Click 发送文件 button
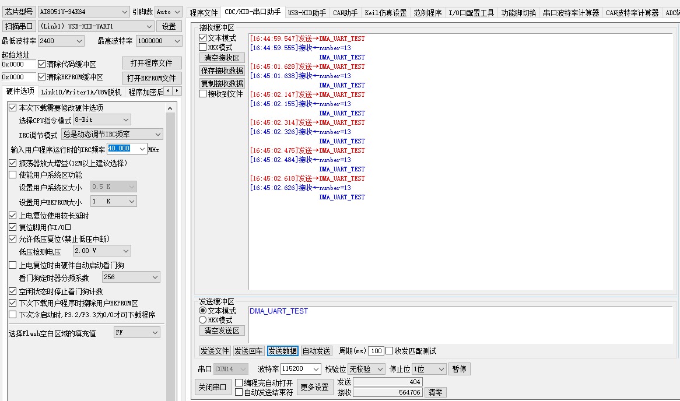 coord(215,351)
